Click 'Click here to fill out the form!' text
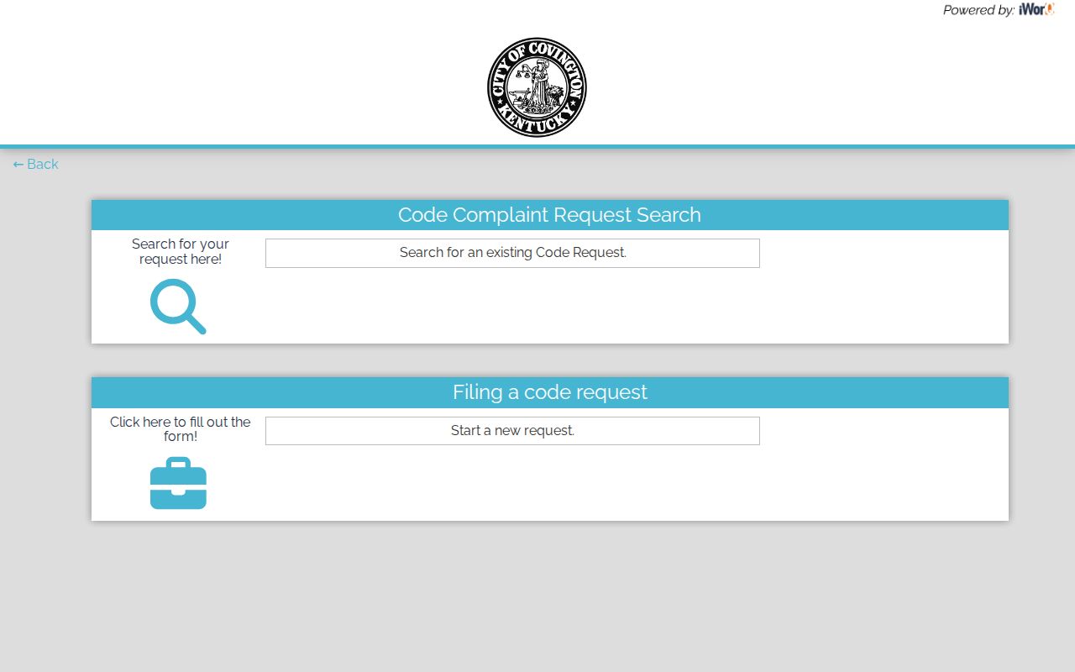This screenshot has height=672, width=1075. click(x=181, y=429)
